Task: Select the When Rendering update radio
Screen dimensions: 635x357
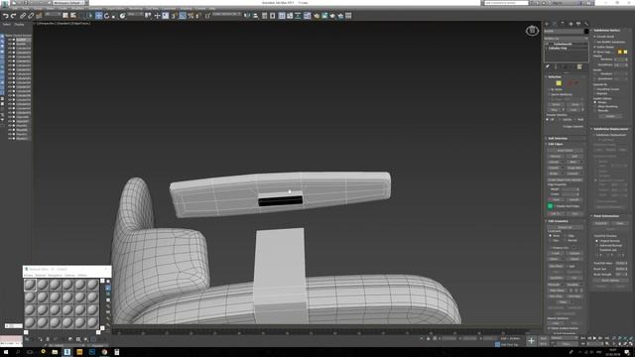Action: (x=595, y=106)
